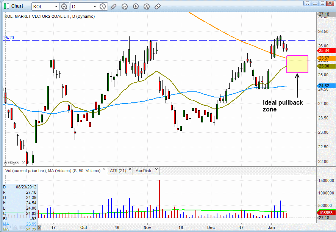Expand the KOL symbol dropdown
Screen dimensions: 336x232
tap(56, 7)
